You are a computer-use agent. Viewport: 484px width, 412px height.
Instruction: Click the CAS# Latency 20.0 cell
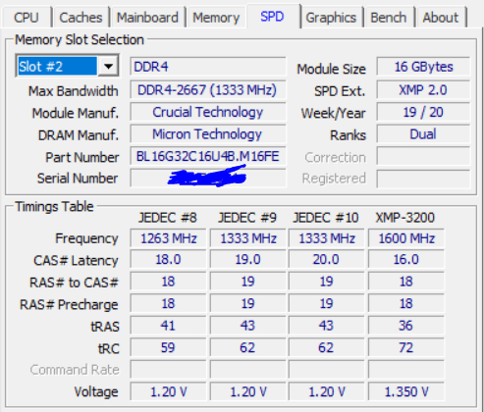coord(326,260)
